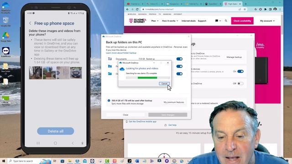Open a new browser tab with the plus icon
The width and height of the screenshot is (292, 164).
click(x=245, y=4)
